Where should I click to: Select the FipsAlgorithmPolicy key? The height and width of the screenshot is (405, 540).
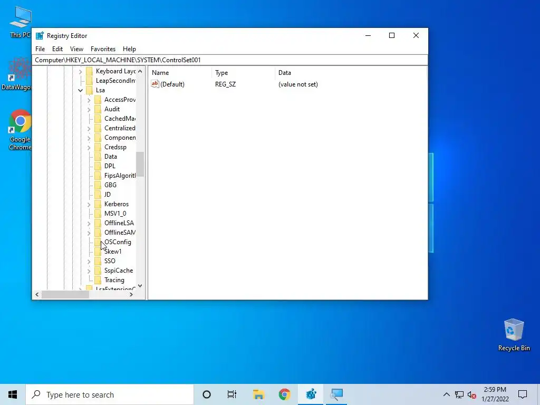pyautogui.click(x=120, y=176)
